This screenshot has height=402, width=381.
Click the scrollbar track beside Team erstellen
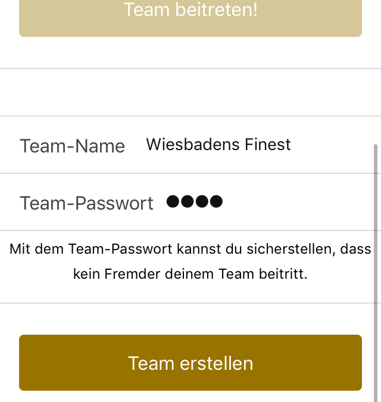click(376, 363)
